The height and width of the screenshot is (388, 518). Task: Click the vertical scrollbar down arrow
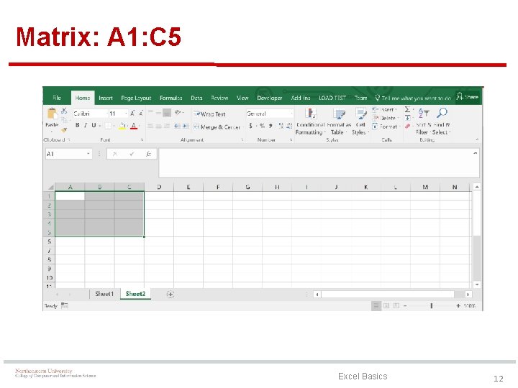pos(477,285)
